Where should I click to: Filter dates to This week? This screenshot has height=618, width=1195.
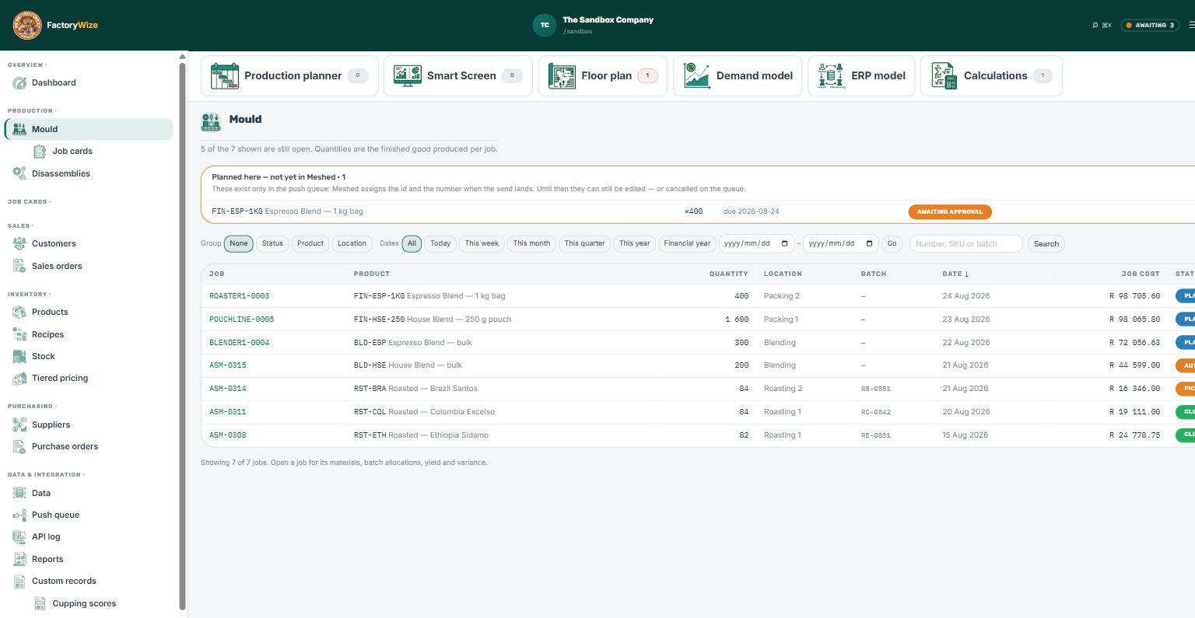click(482, 243)
